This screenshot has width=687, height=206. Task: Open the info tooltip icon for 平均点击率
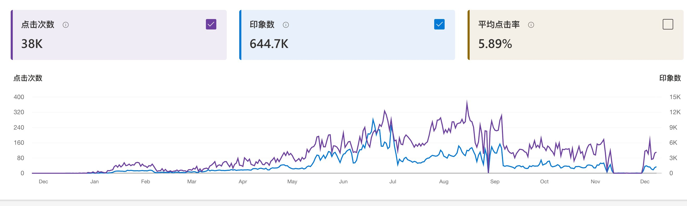point(531,25)
